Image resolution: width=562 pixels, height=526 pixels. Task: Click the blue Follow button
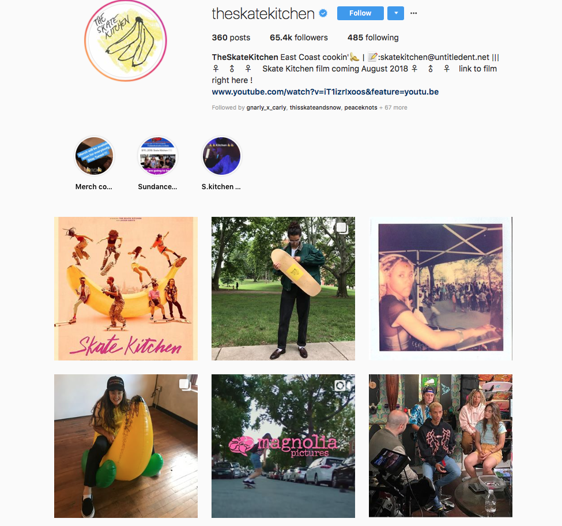(360, 13)
